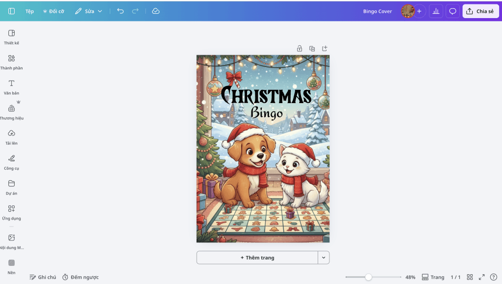Viewport: 502px width, 284px height.
Task: Open the Ứng dụng apps panel
Action: tap(11, 212)
